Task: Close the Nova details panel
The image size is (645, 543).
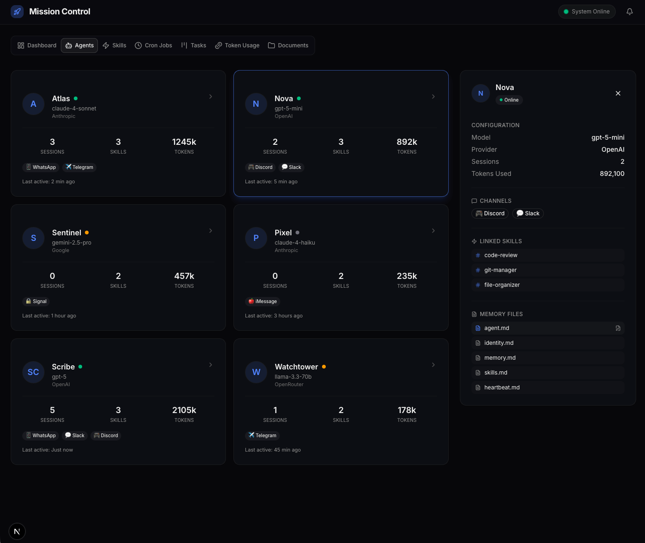Action: click(618, 93)
